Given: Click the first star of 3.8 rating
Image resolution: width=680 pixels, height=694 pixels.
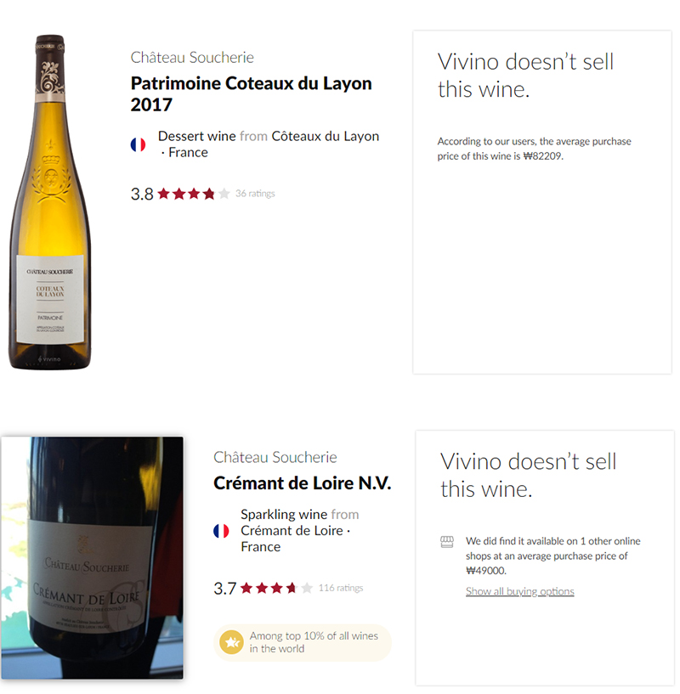Looking at the screenshot, I should 164,194.
